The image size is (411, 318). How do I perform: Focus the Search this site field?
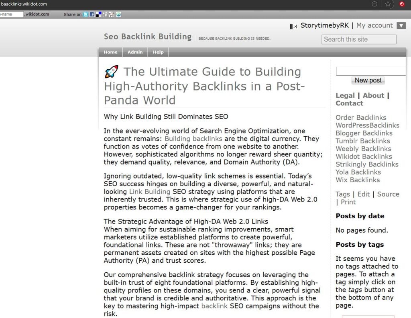(x=359, y=39)
